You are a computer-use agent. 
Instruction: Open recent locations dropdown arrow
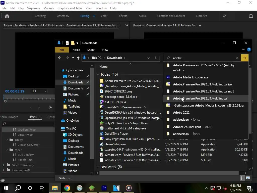coord(73,58)
